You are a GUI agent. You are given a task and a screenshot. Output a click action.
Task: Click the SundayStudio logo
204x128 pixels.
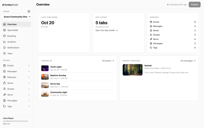pos(10,5)
